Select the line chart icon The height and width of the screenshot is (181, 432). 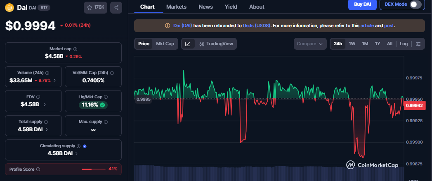click(188, 44)
